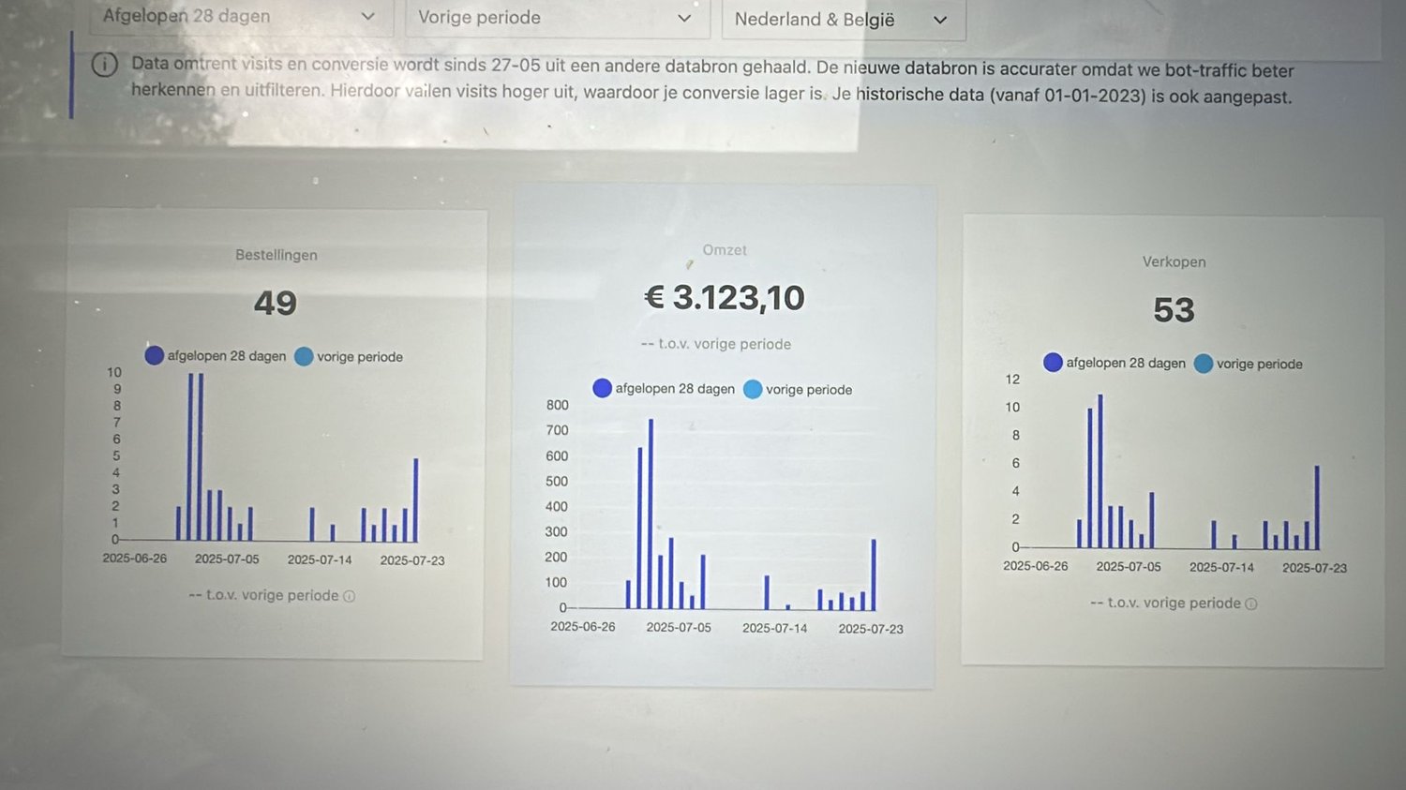Click the 'Bestellingen' card title

(x=277, y=255)
